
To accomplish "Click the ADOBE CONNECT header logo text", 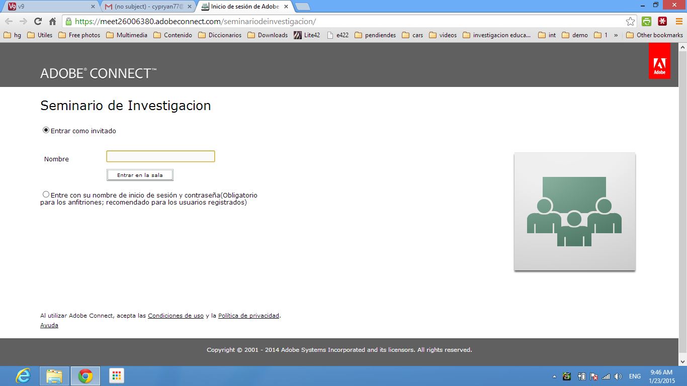I will click(x=98, y=73).
